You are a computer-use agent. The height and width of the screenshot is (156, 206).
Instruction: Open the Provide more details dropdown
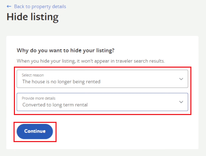point(102,102)
